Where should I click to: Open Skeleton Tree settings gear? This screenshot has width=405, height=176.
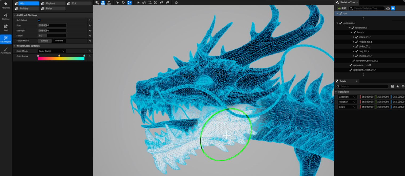click(x=388, y=8)
